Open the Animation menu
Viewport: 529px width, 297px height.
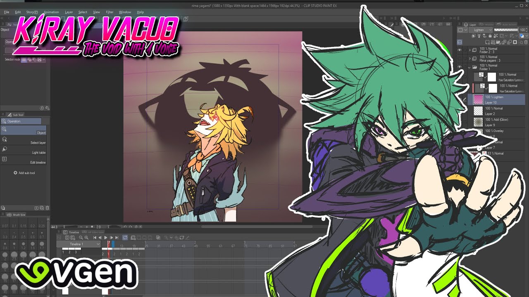(51, 12)
